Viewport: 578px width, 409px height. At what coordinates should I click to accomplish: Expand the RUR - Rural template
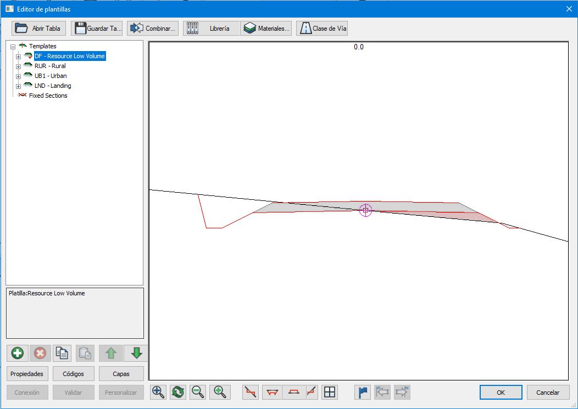[19, 66]
